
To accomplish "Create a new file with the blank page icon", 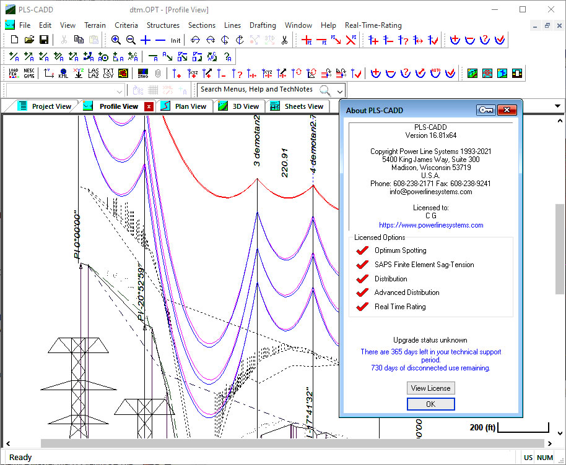I will pos(14,40).
